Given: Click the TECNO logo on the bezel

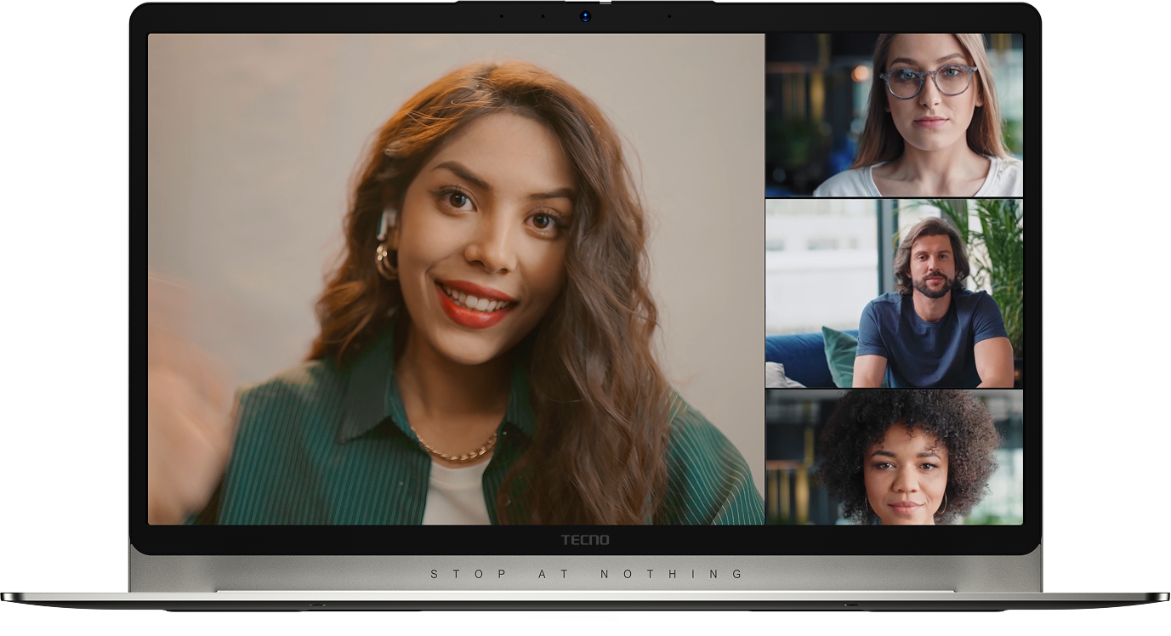Looking at the screenshot, I should pyautogui.click(x=585, y=540).
